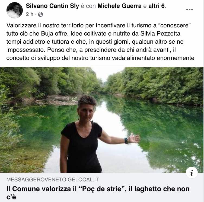Open the three-dot post options menu
The image size is (204, 202).
point(189,9)
